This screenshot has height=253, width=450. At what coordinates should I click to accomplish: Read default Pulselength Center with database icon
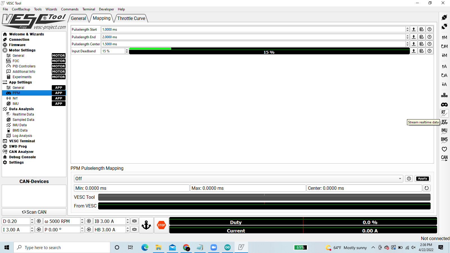pyautogui.click(x=422, y=44)
